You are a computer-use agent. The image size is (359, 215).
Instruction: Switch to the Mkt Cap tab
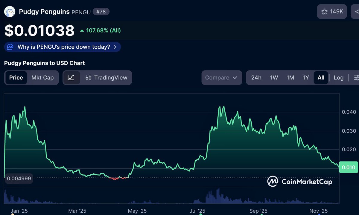point(42,78)
